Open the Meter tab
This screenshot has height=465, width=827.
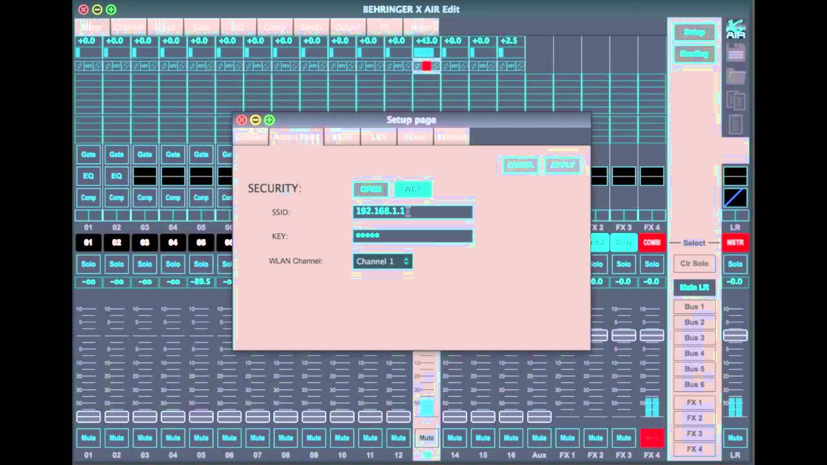click(421, 27)
